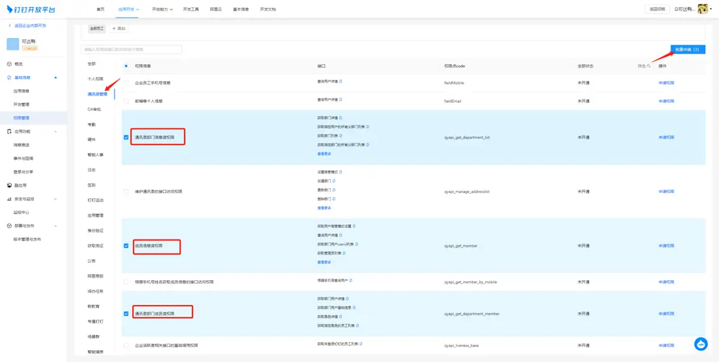This screenshot has width=719, height=362.
Task: Select the OA审批 permission category
Action: pos(94,109)
